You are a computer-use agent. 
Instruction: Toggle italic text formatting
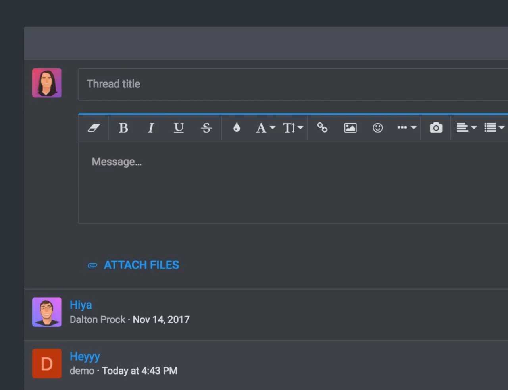(x=151, y=128)
